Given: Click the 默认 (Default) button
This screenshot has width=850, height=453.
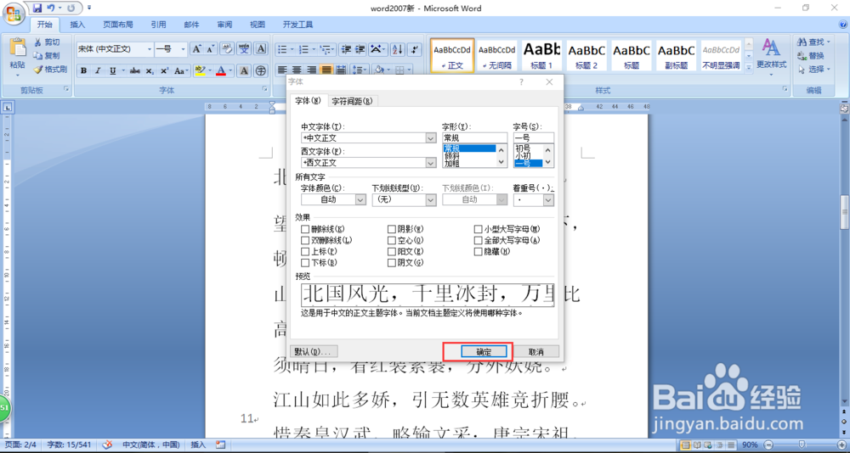Looking at the screenshot, I should pos(314,351).
